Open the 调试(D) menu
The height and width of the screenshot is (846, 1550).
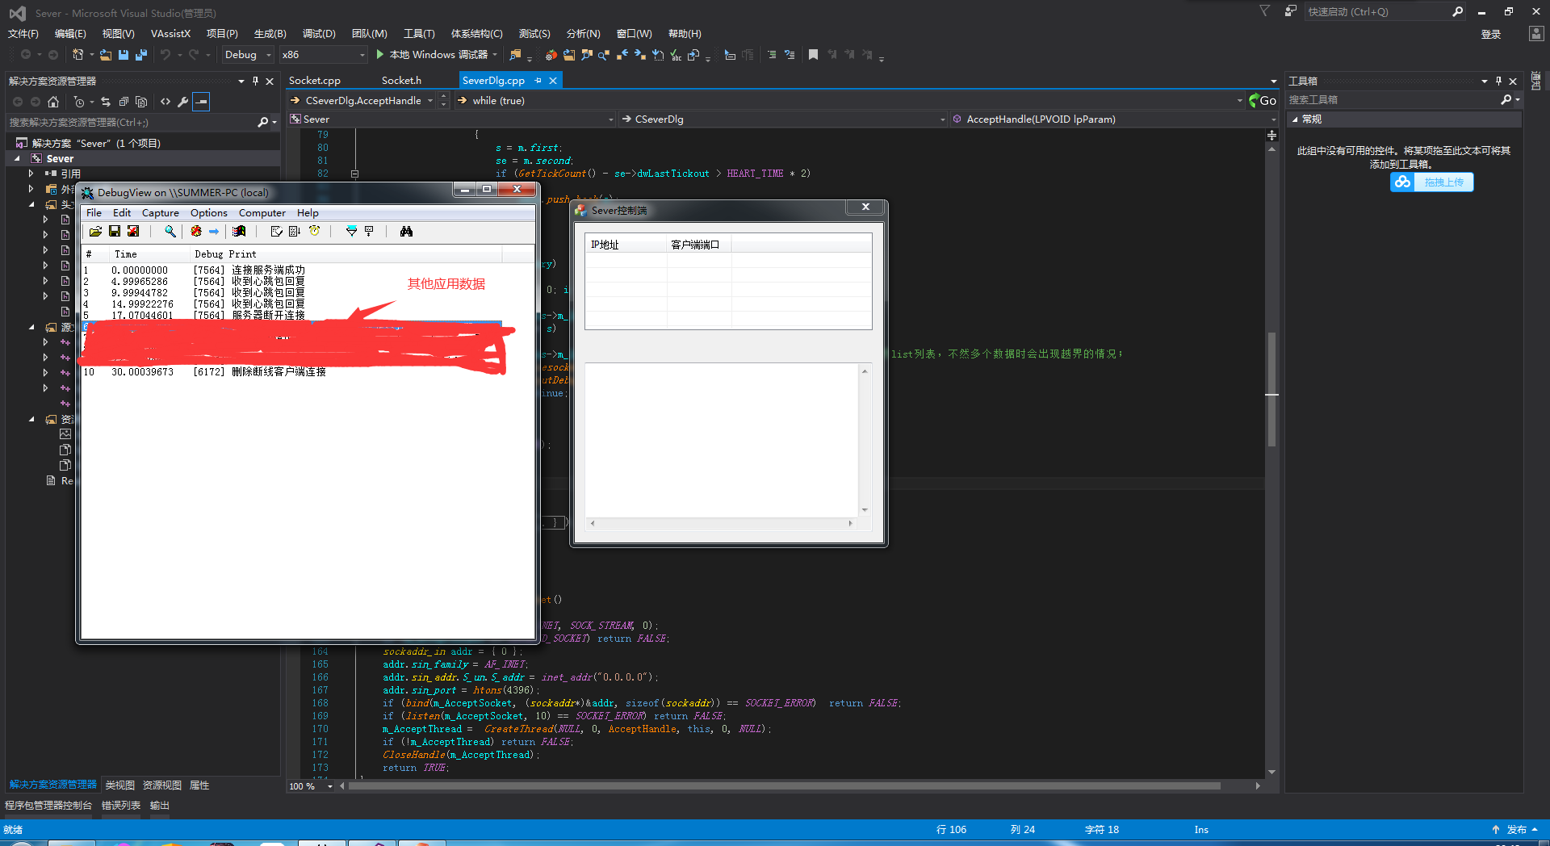pyautogui.click(x=319, y=34)
